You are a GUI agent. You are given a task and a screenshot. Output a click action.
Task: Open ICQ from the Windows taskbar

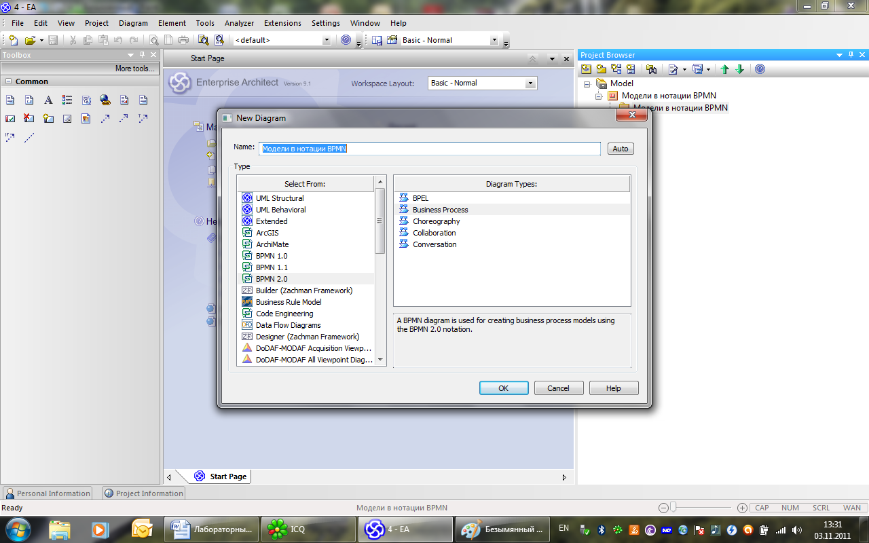[308, 529]
